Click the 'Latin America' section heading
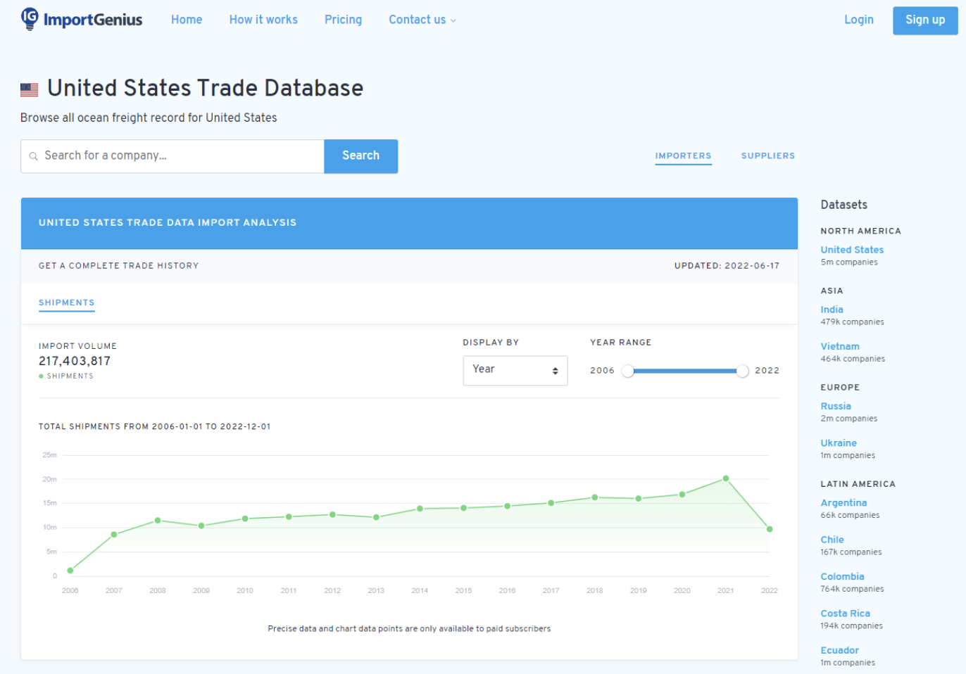This screenshot has width=966, height=674. pyautogui.click(x=858, y=484)
